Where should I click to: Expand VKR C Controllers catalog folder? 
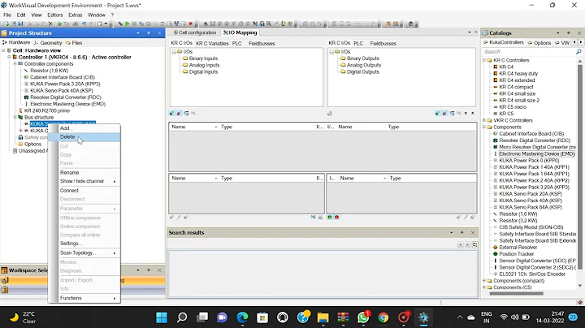(484, 120)
